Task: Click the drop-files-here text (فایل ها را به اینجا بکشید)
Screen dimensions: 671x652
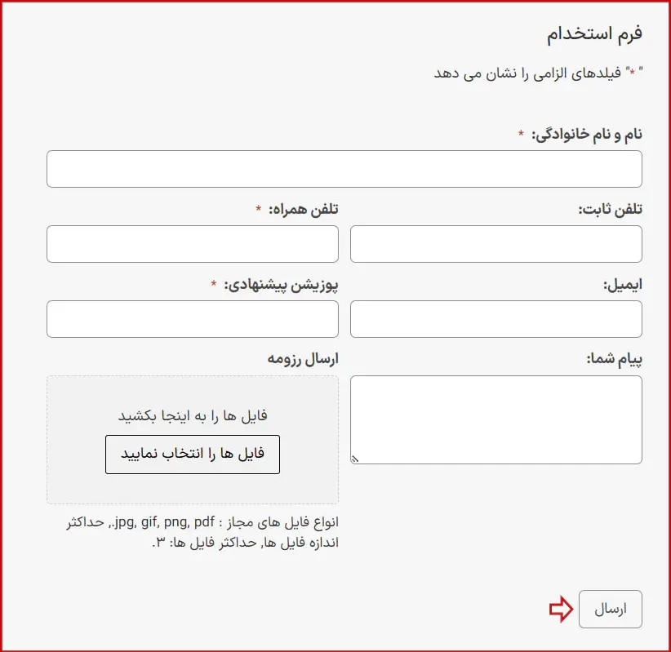Action: 193,415
